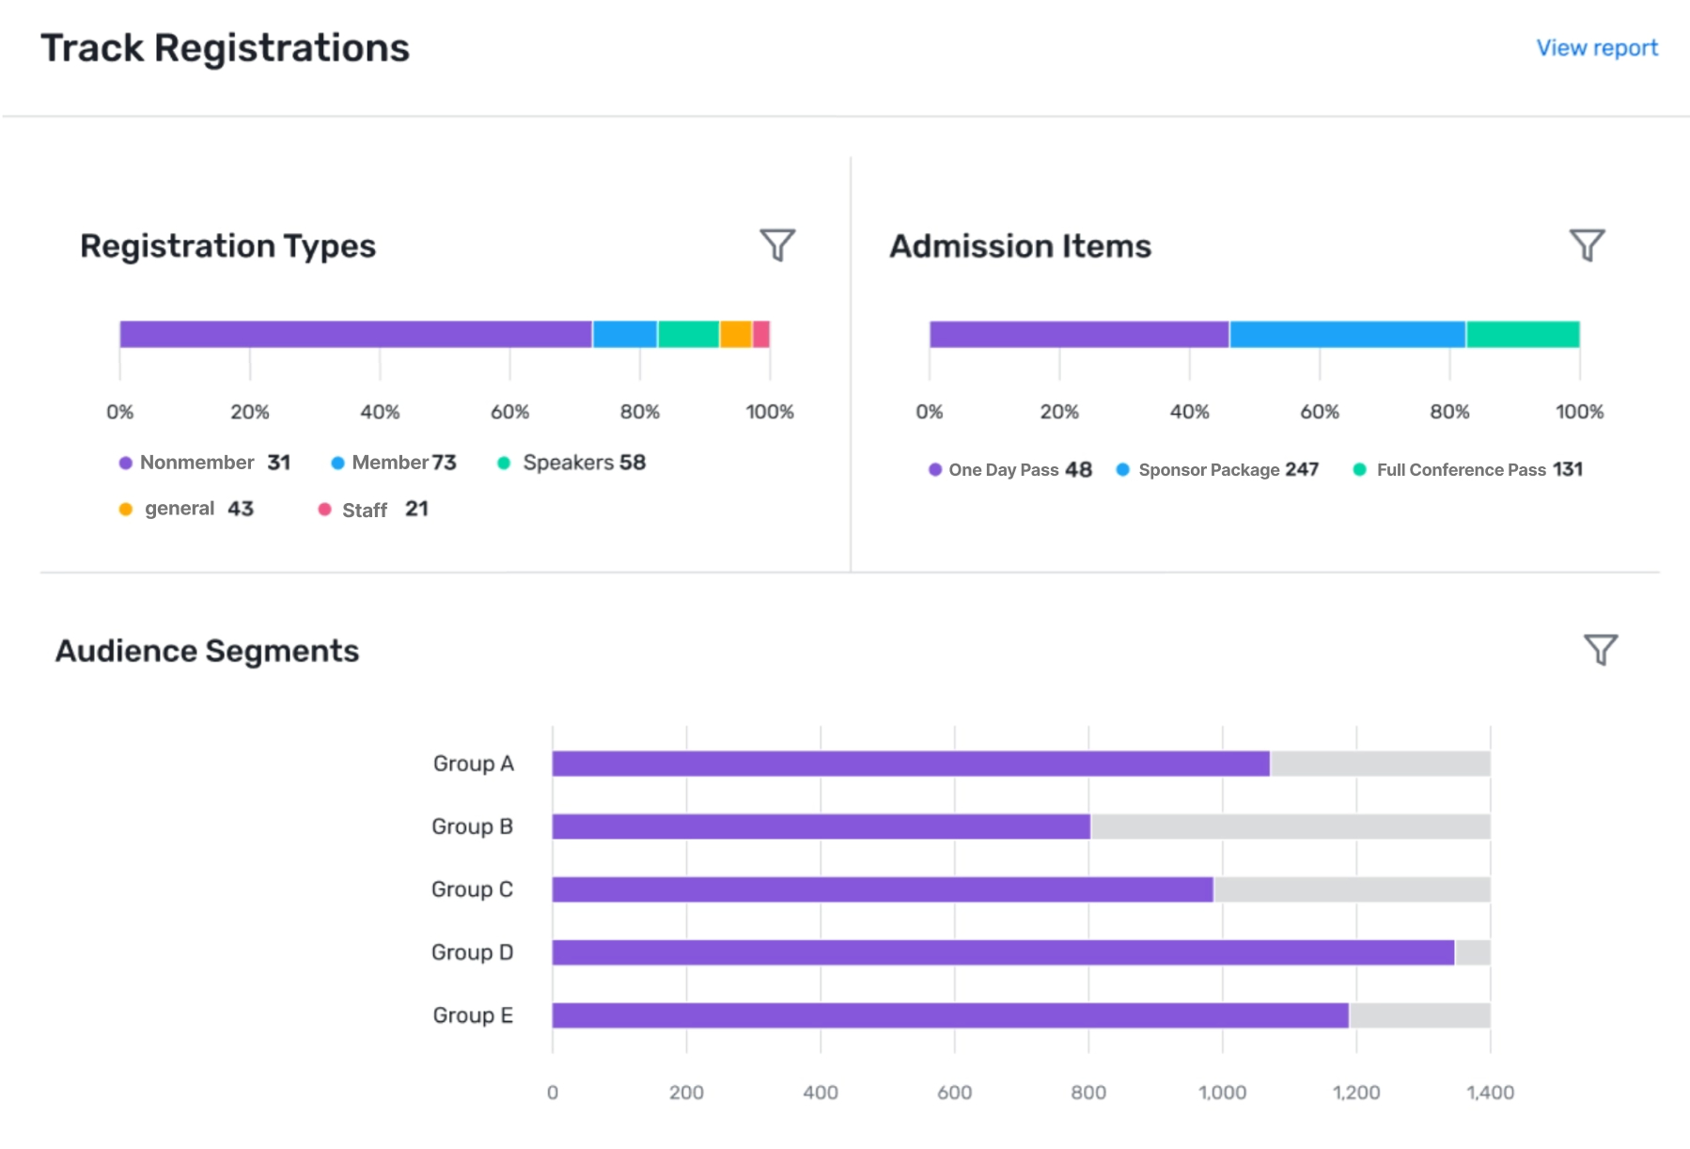The width and height of the screenshot is (1690, 1149).
Task: Select the orange general bar segment
Action: (735, 335)
